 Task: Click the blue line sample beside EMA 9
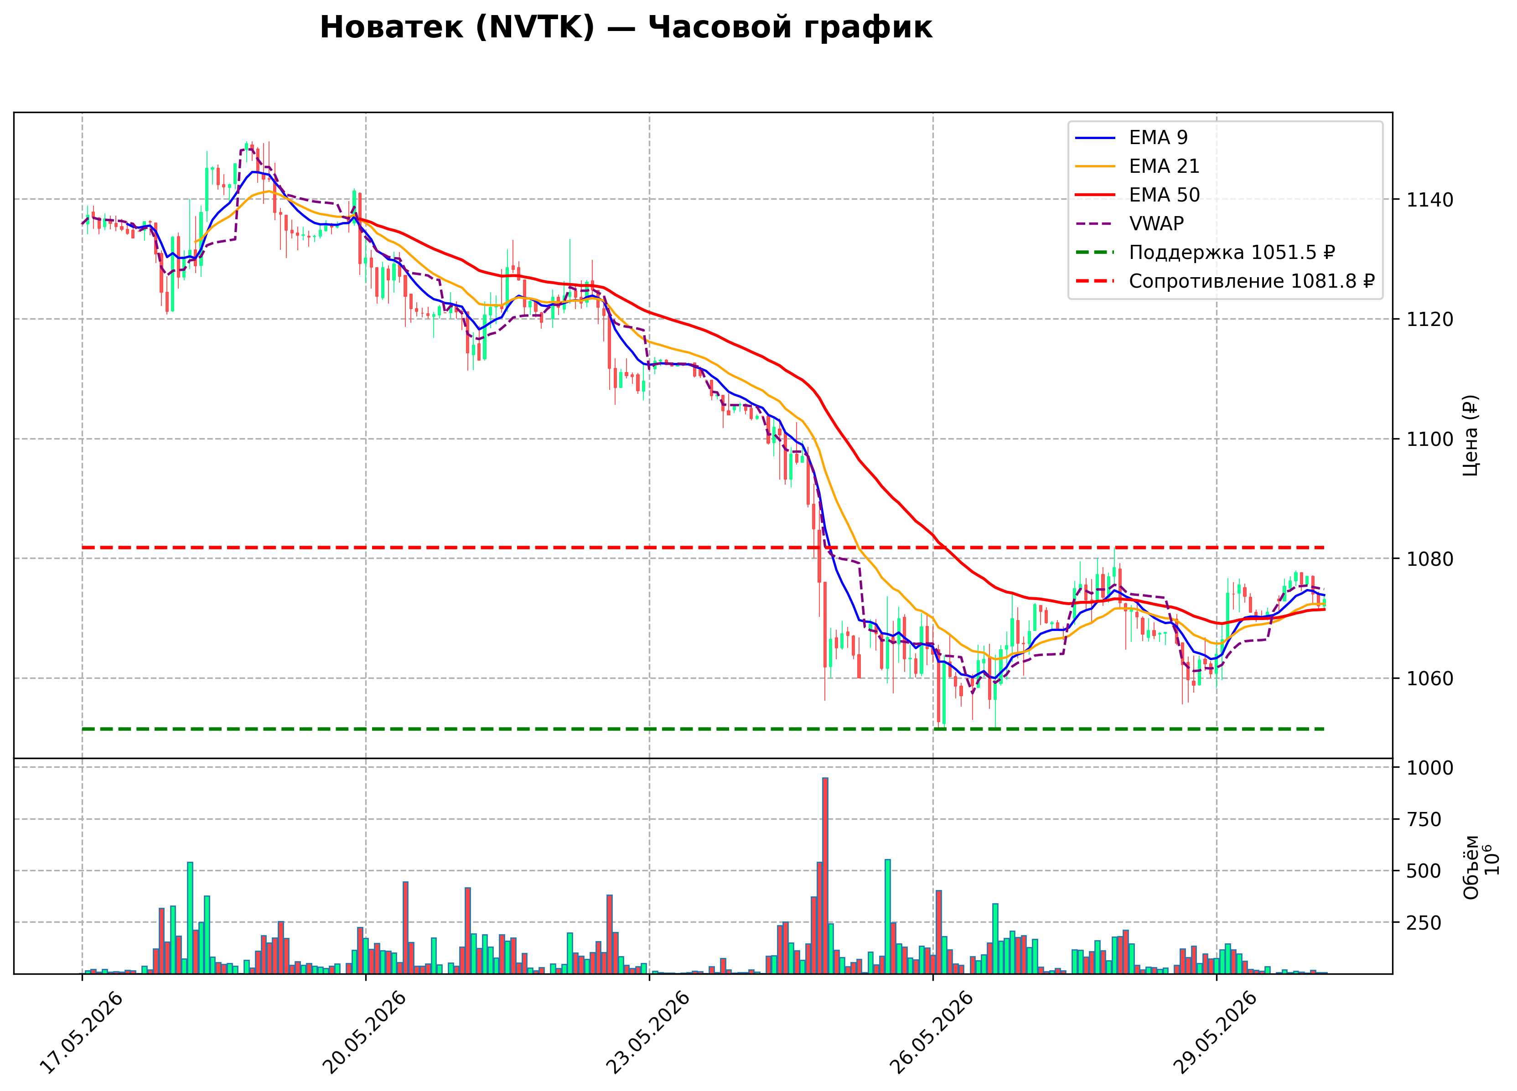tap(1095, 138)
